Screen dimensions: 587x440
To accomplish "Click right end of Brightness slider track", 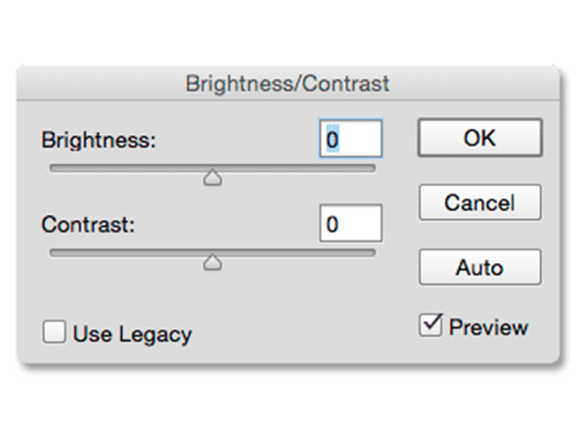I will tap(370, 168).
